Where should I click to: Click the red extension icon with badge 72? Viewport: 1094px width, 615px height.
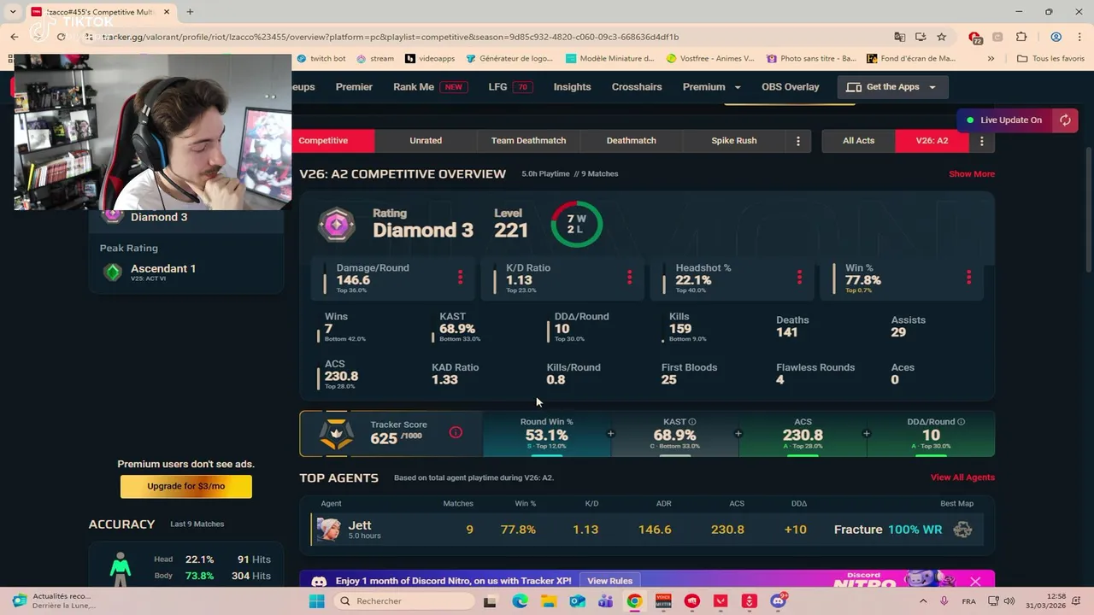(x=974, y=38)
